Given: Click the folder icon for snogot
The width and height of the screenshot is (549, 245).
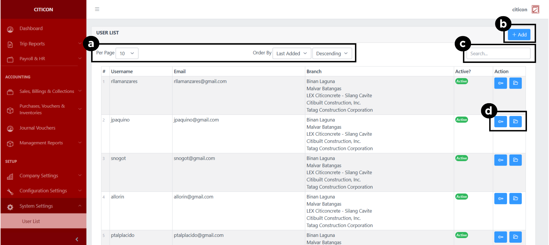Looking at the screenshot, I should click(515, 160).
